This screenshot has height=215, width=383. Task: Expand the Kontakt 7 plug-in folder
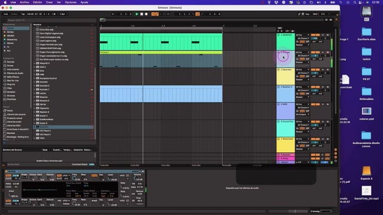click(34, 90)
